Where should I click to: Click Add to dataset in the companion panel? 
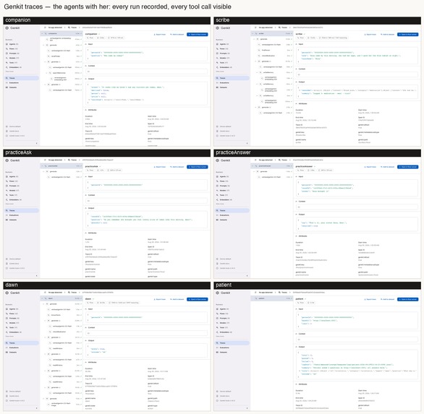[177, 34]
